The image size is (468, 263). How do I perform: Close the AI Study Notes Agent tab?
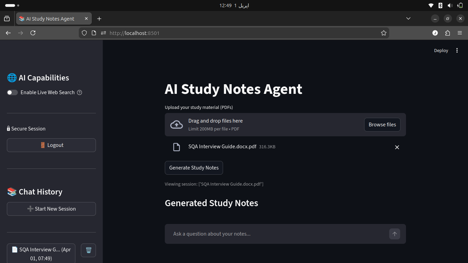click(x=86, y=19)
